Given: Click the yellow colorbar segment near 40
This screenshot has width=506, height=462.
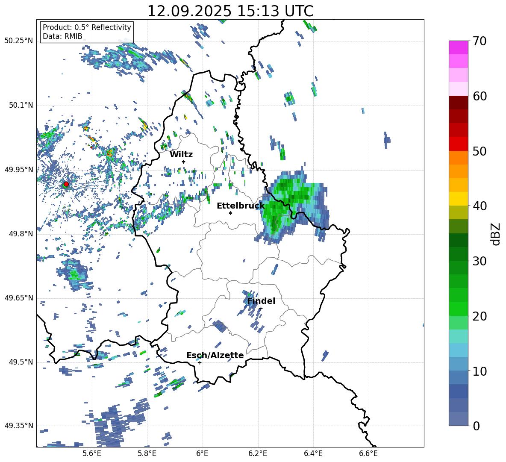Looking at the screenshot, I should 458,199.
